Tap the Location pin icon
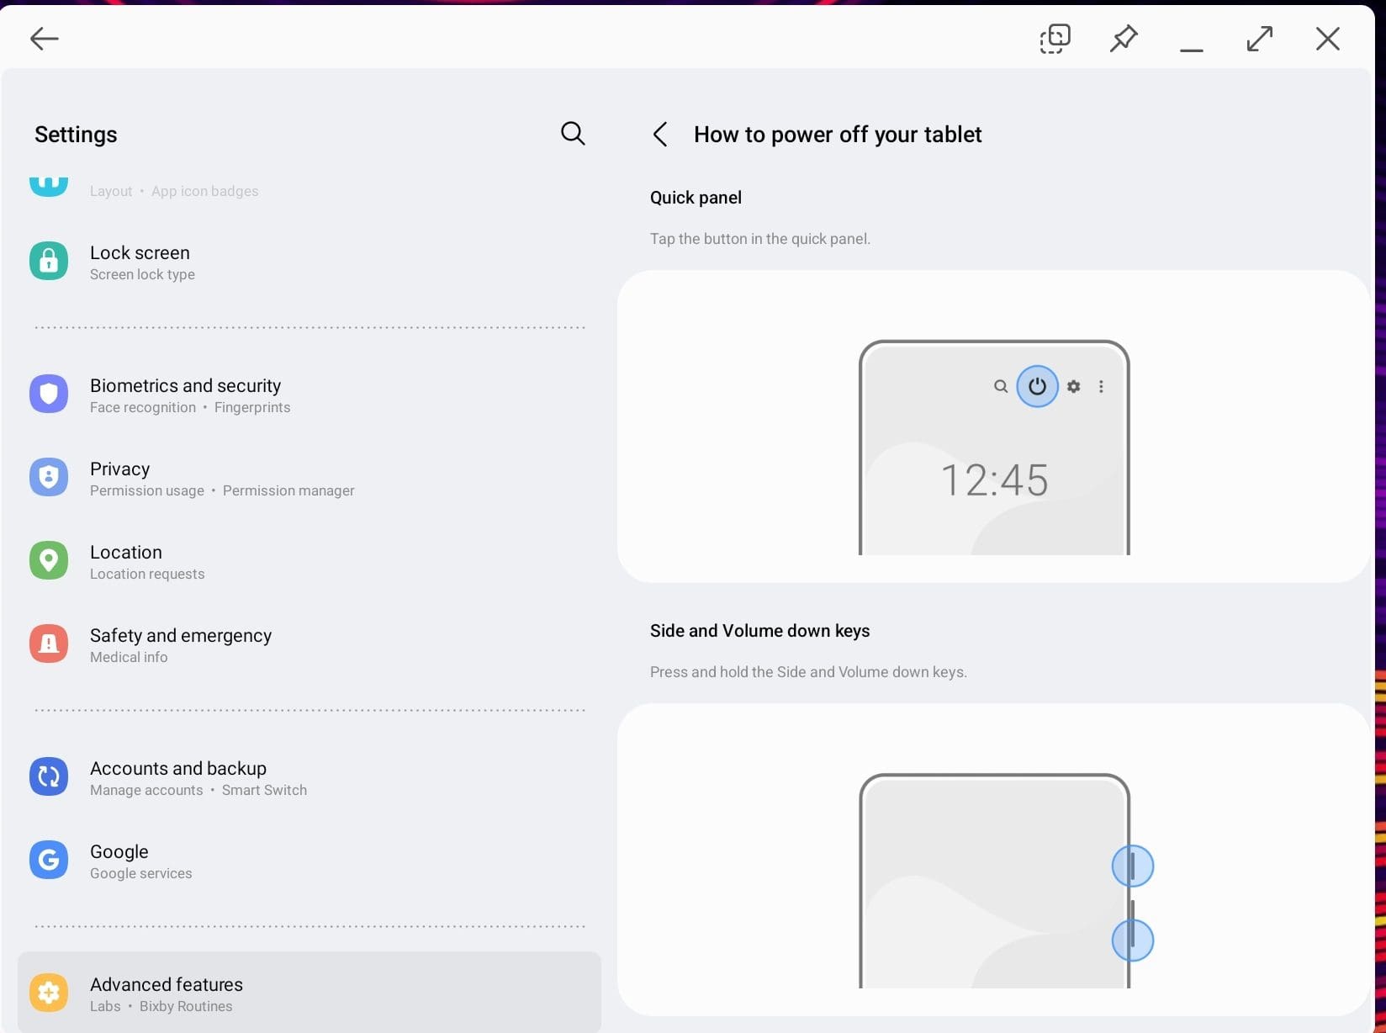The image size is (1386, 1033). tap(49, 560)
